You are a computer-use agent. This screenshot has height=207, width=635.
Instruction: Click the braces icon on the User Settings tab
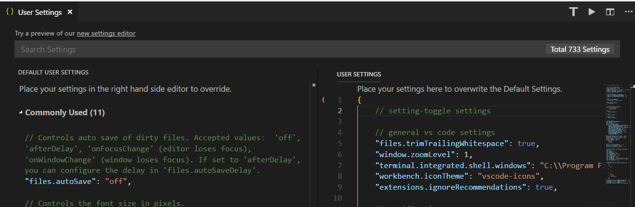[x=10, y=12]
